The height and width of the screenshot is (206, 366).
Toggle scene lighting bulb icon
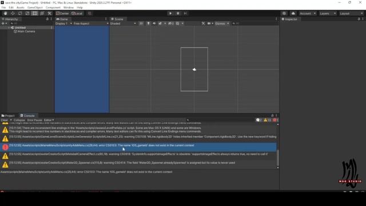(x=148, y=23)
